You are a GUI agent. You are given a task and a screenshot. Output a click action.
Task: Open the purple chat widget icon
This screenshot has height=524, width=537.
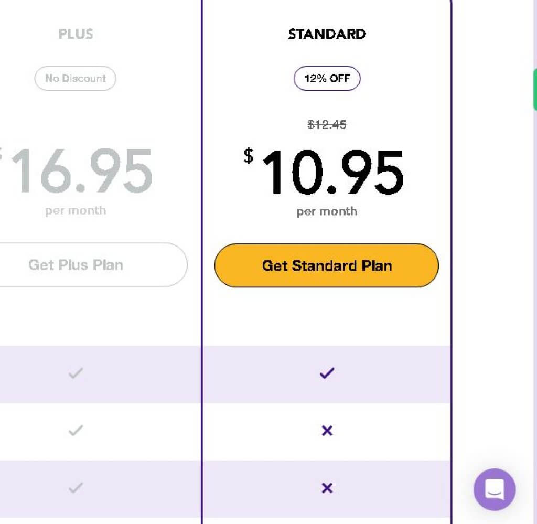point(494,489)
